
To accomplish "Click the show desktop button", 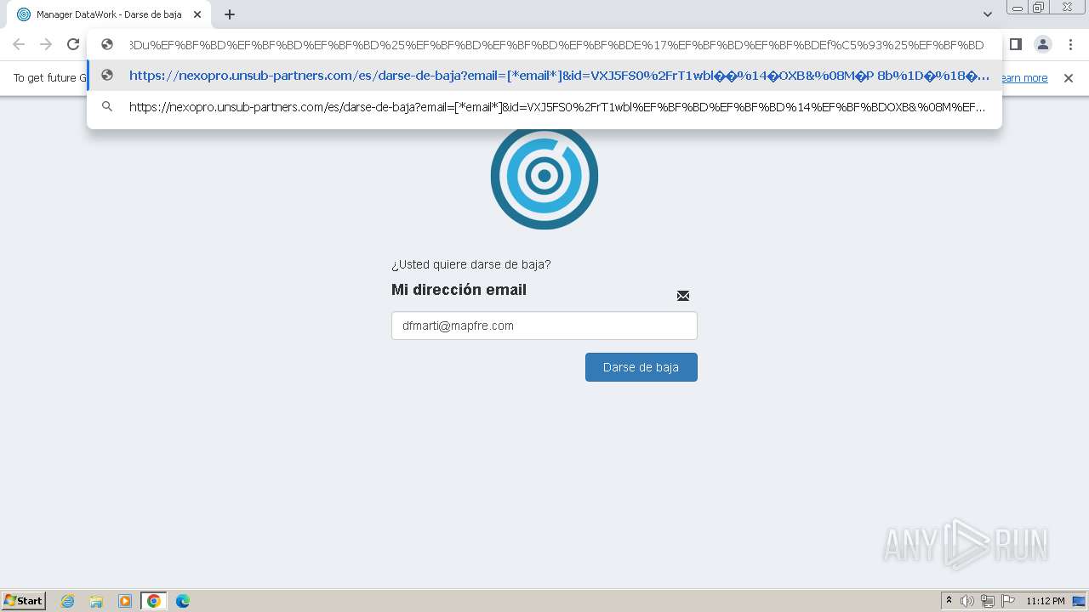I will click(1079, 601).
